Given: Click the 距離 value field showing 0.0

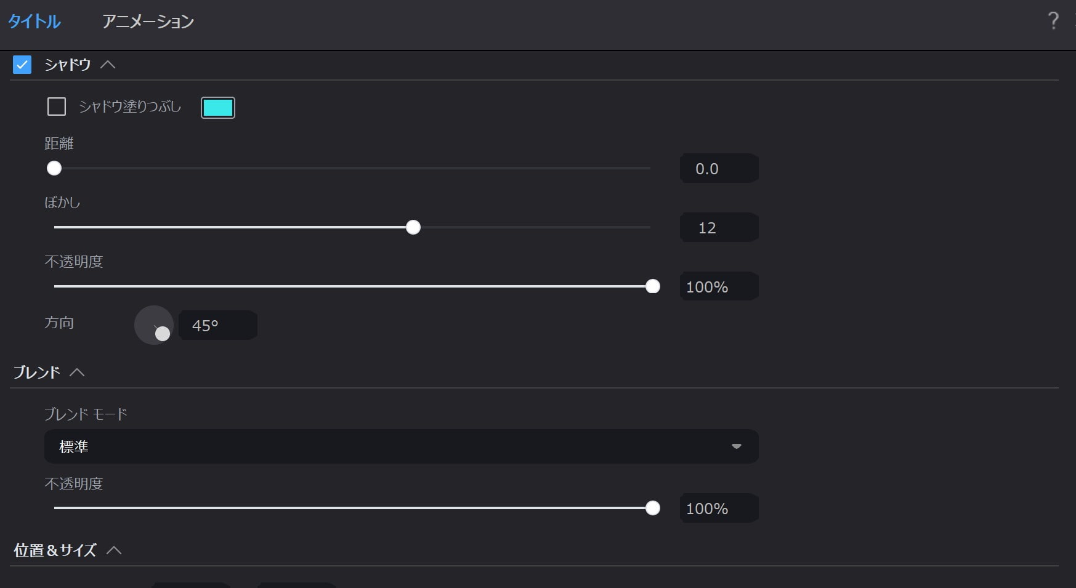Looking at the screenshot, I should pos(719,169).
